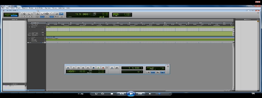This screenshot has height=98, width=262.
Task: Toggle media player shuffle
Action: point(96,94)
